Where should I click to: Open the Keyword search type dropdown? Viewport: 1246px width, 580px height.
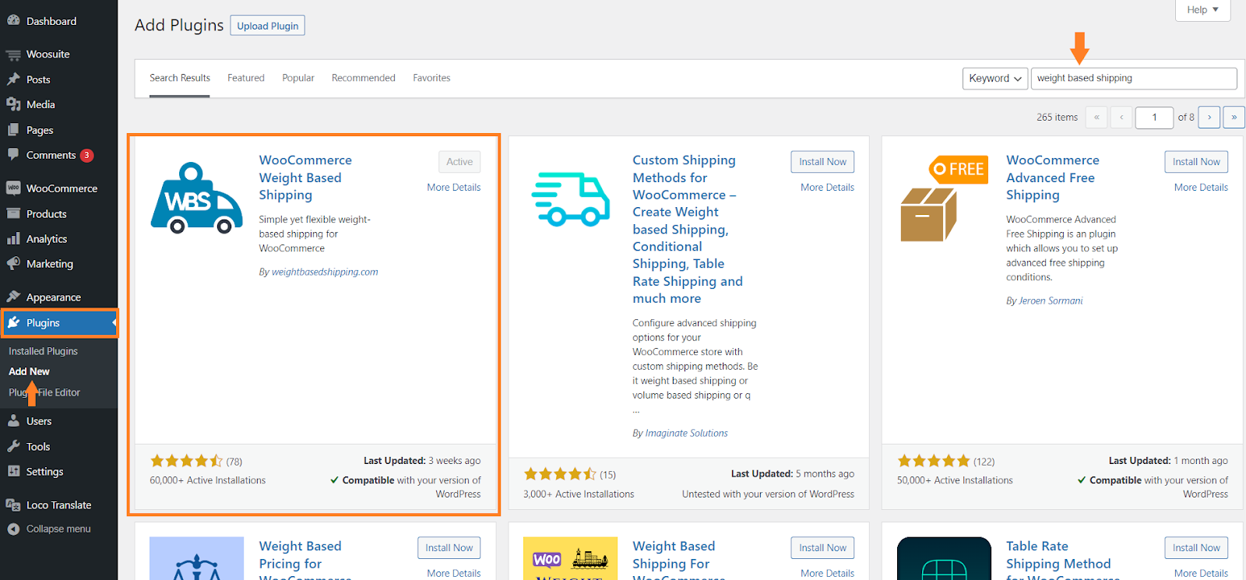point(995,79)
